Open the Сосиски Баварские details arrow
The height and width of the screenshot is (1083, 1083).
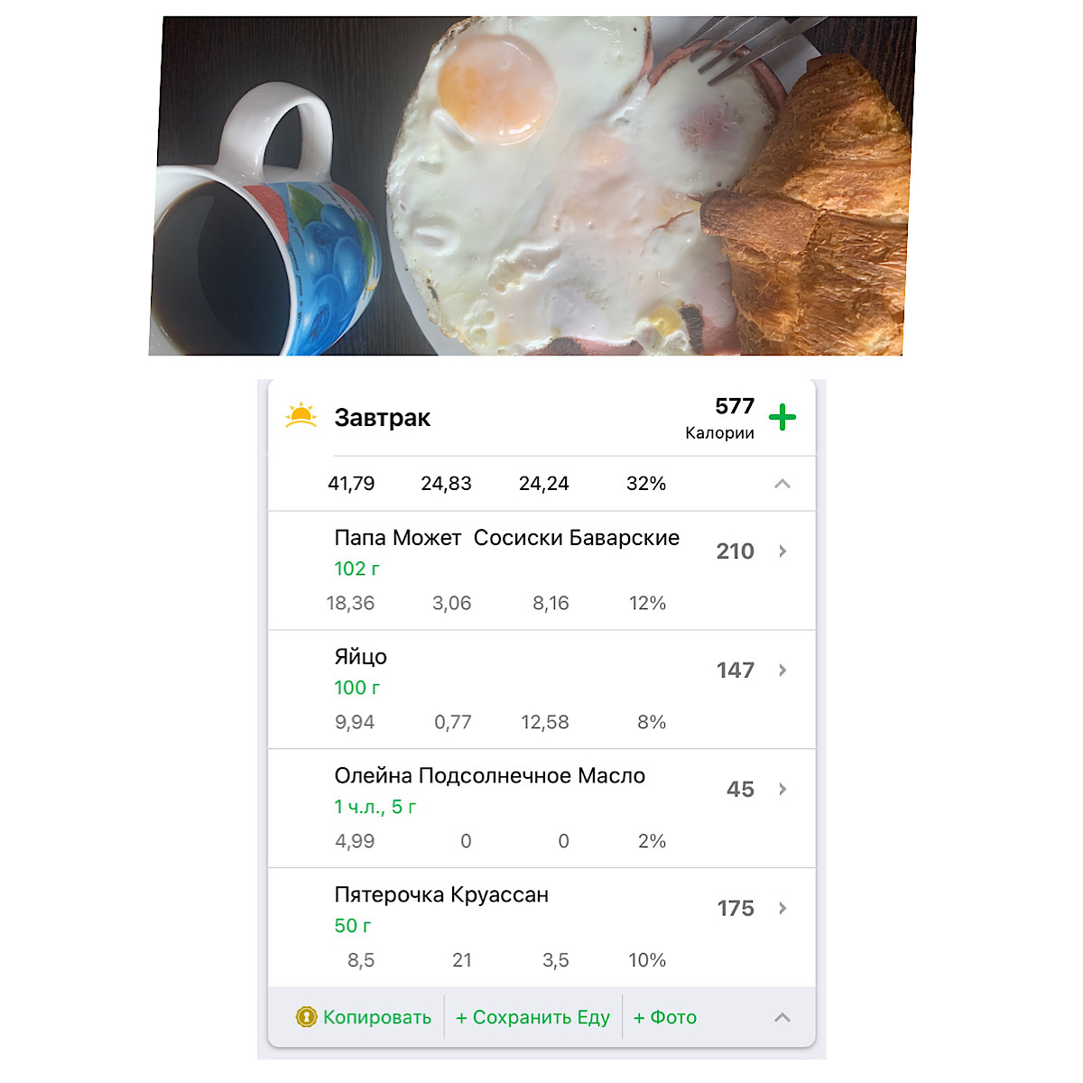pos(782,551)
